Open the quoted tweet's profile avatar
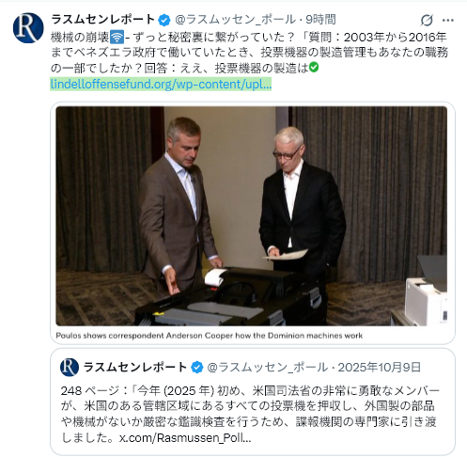 (70, 367)
